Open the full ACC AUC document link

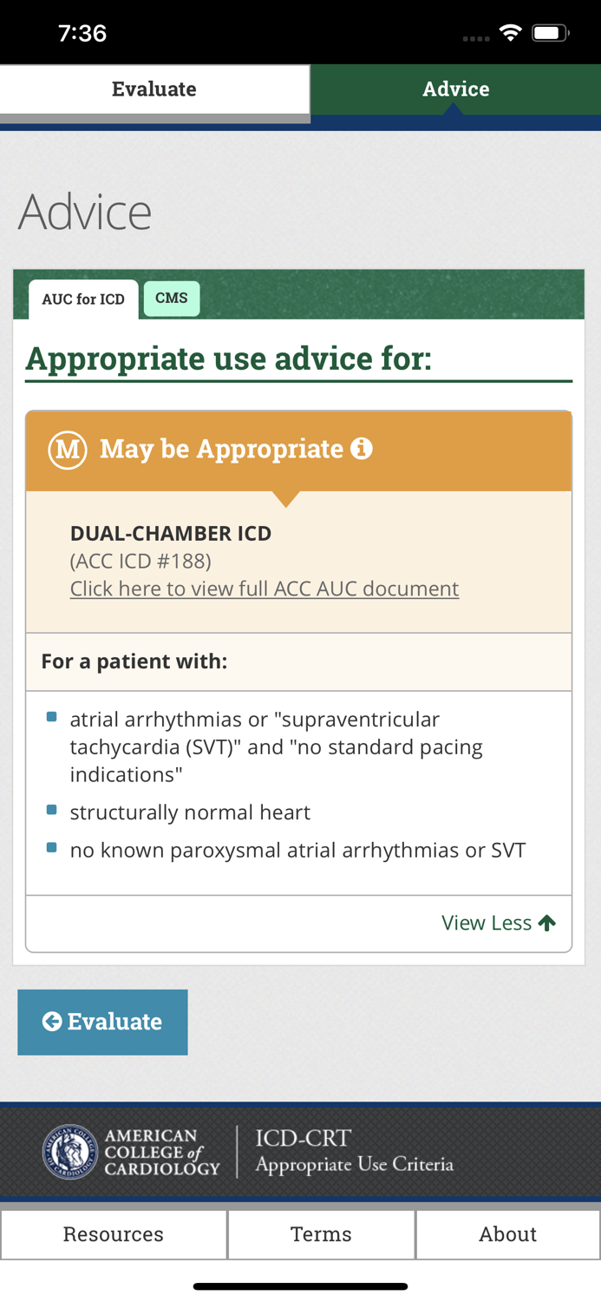point(264,589)
